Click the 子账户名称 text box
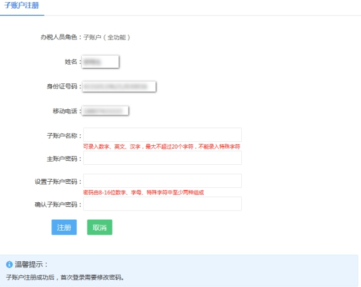 (163, 135)
